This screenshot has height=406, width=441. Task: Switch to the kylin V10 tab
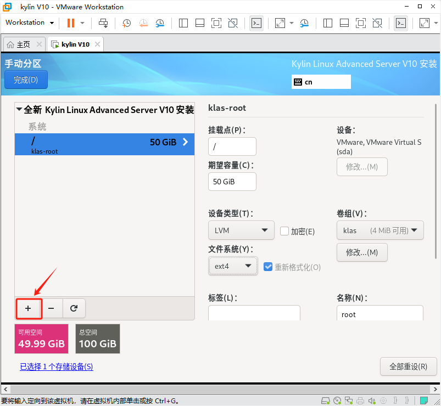tap(75, 44)
